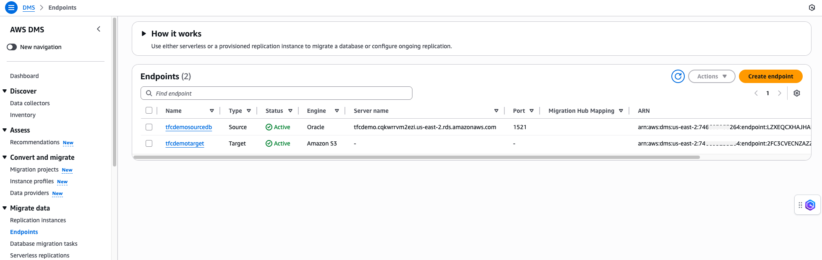Toggle the New navigation switch

[12, 47]
